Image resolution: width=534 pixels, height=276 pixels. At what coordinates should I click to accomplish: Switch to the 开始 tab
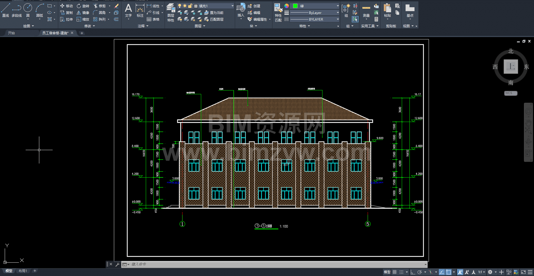pyautogui.click(x=11, y=33)
